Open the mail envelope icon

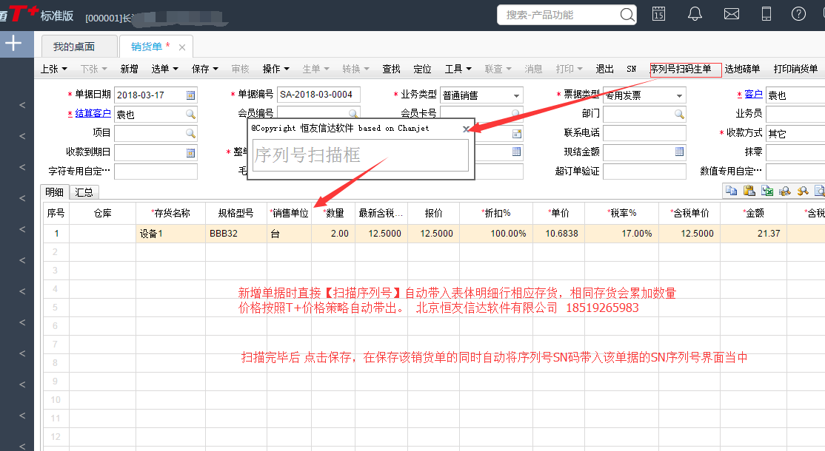(732, 13)
